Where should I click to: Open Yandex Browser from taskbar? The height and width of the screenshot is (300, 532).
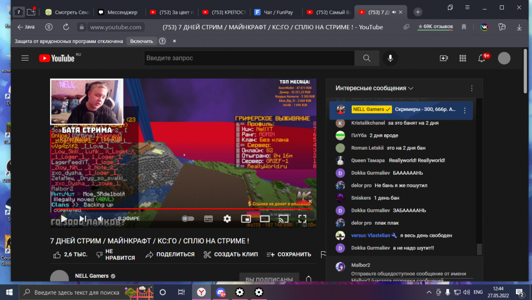point(201,292)
